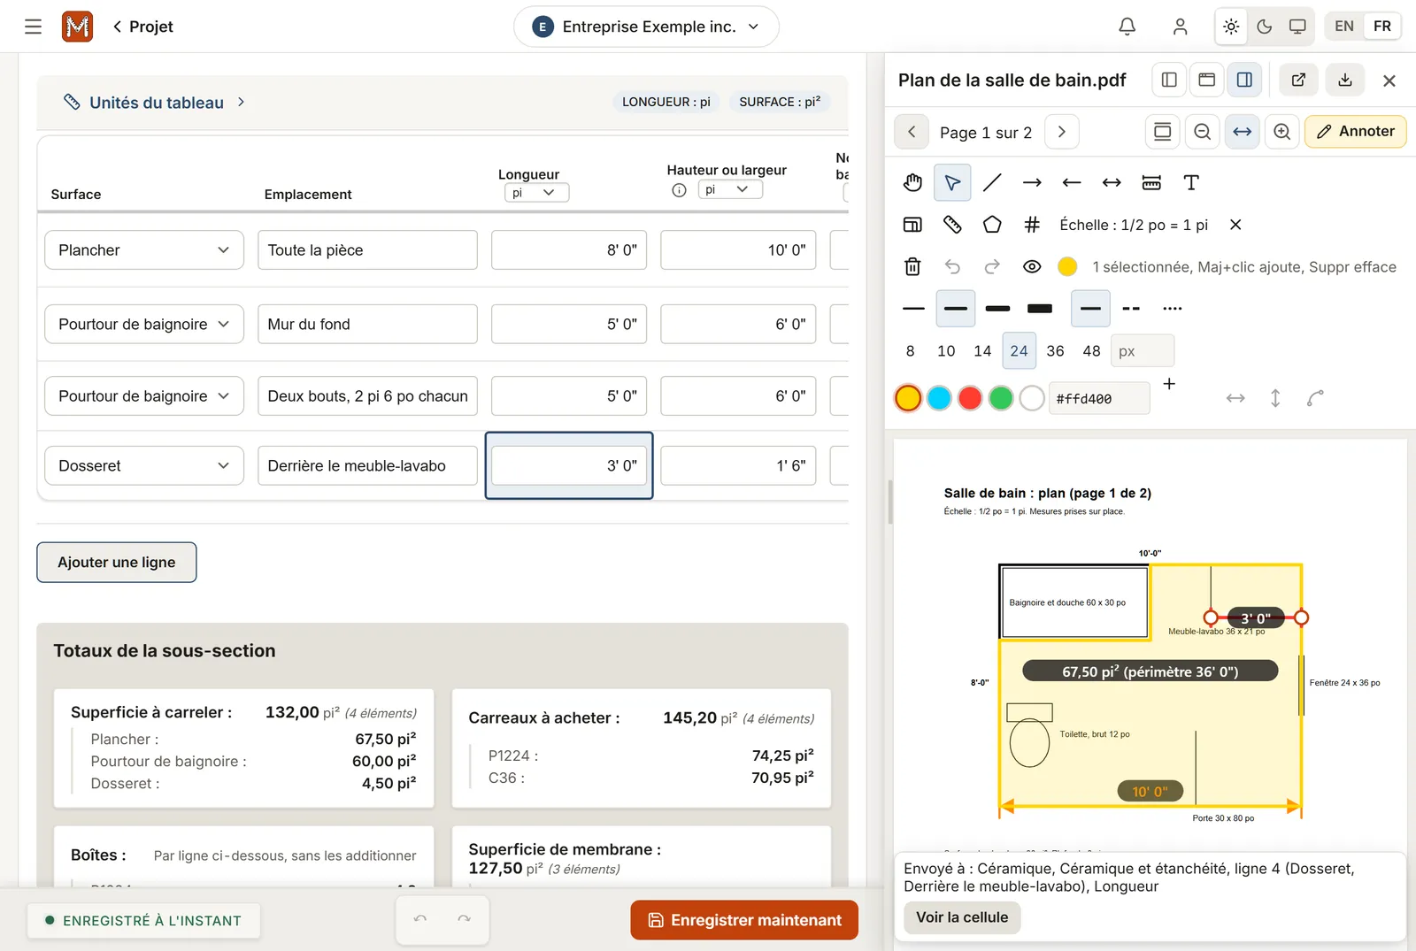Delete selected annotation with trash icon
The image size is (1416, 951).
click(912, 266)
